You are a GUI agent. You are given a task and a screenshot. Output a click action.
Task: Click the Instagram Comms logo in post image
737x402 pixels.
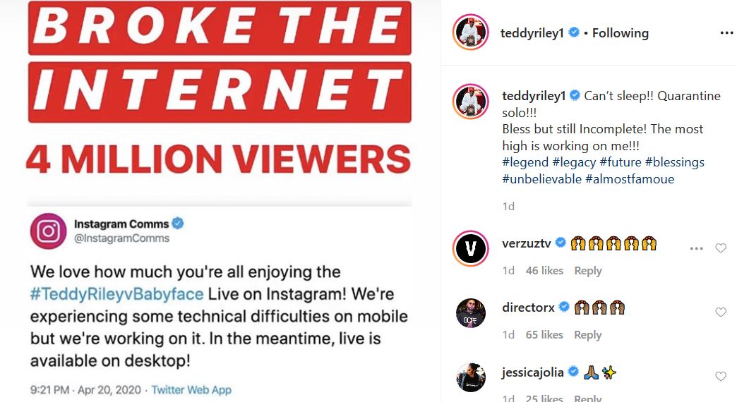tap(49, 231)
